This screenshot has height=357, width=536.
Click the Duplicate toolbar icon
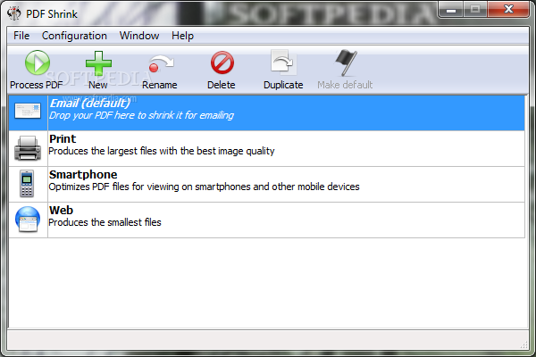point(282,62)
